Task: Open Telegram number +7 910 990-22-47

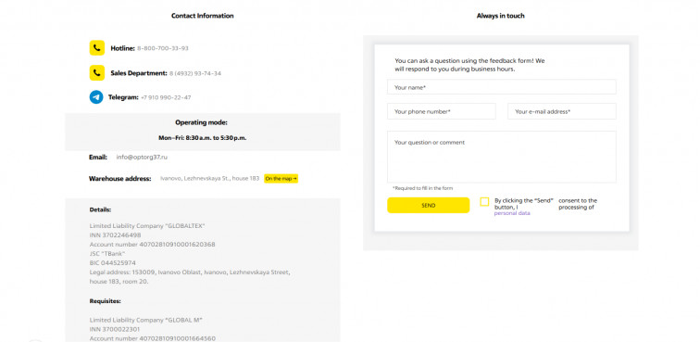Action: click(166, 97)
